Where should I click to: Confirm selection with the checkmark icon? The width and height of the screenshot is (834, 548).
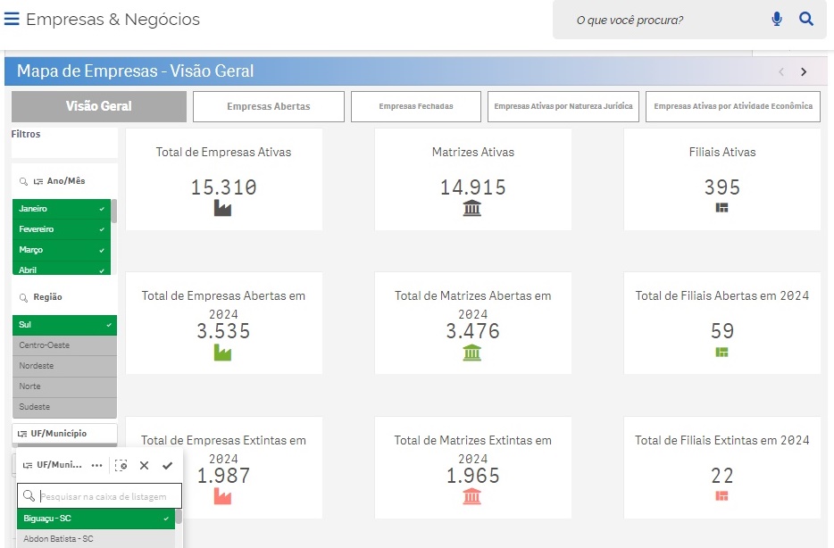[167, 465]
